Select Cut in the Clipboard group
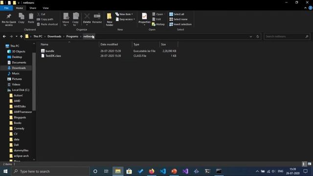This screenshot has width=313, height=176. (x=41, y=14)
